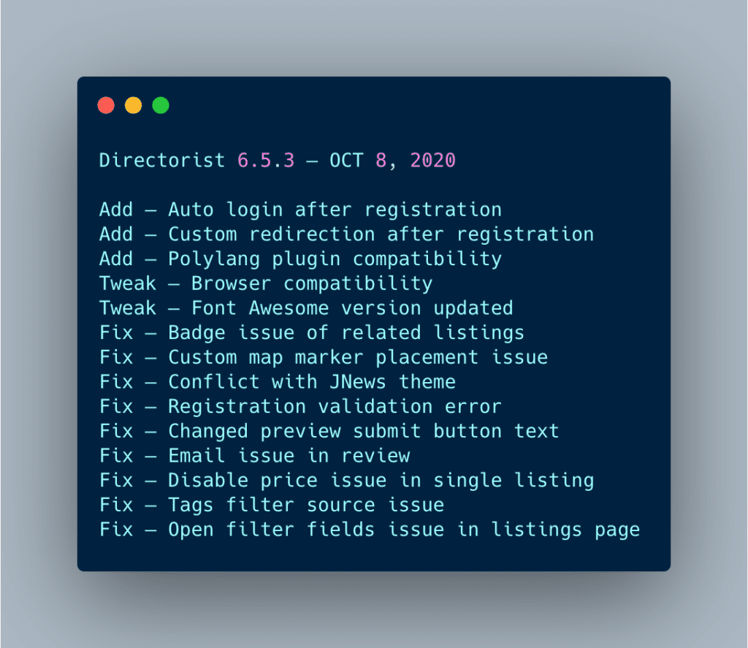Click the yellow minimize dot
Viewport: 748px width, 648px height.
(x=133, y=105)
